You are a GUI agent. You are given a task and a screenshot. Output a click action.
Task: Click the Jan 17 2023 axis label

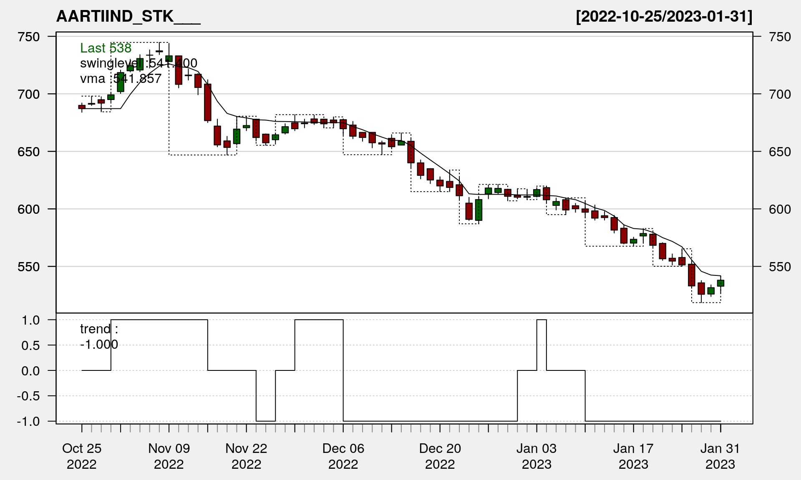point(633,456)
